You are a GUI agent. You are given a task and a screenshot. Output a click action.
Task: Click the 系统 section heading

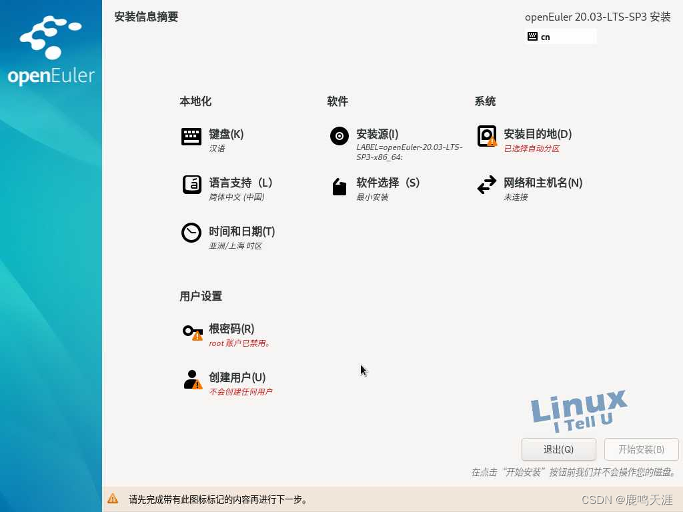click(x=486, y=101)
